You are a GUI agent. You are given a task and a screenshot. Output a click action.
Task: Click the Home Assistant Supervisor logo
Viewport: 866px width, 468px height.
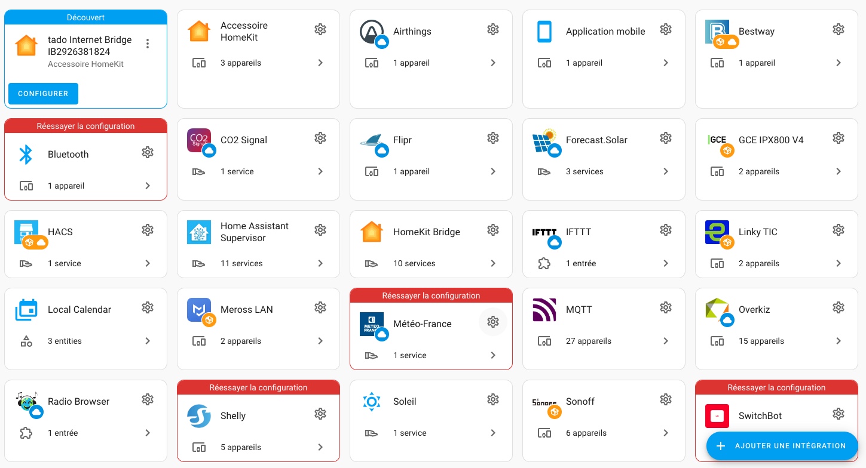(199, 232)
